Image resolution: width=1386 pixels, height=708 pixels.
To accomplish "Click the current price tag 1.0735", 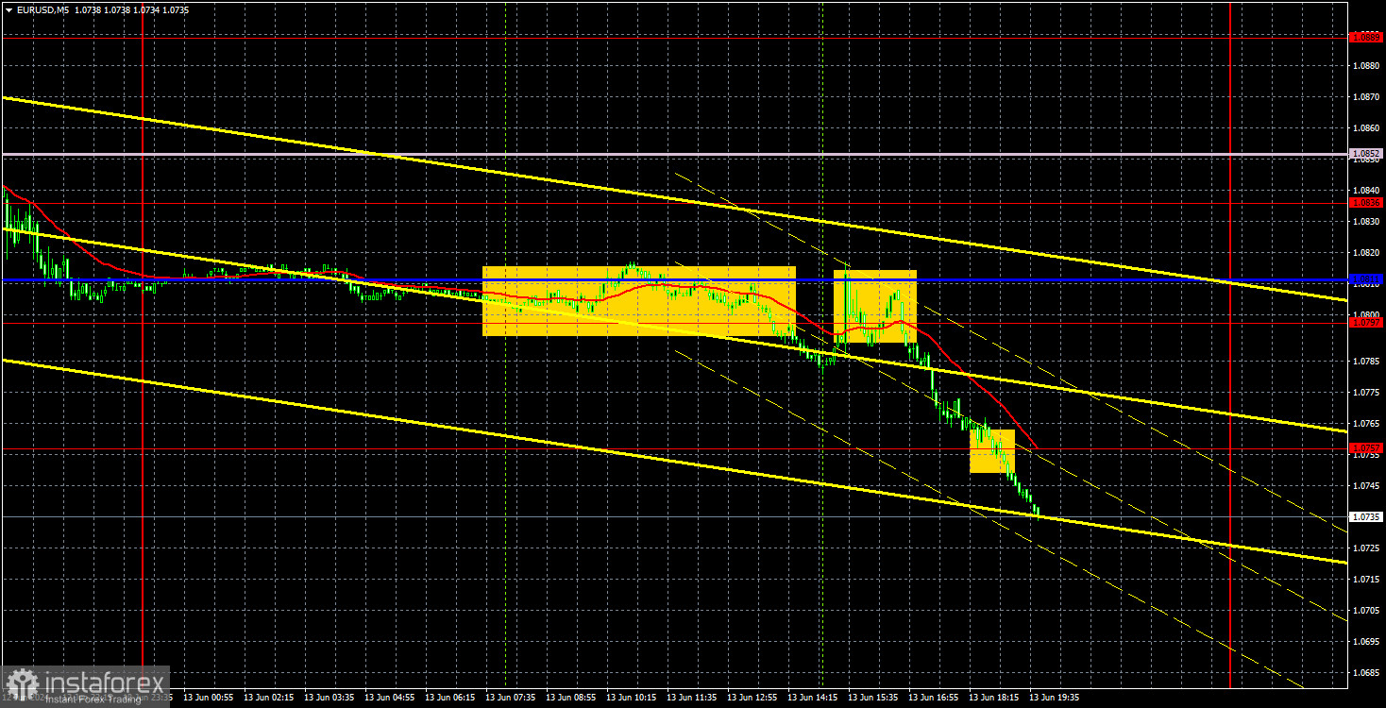I will (1366, 517).
